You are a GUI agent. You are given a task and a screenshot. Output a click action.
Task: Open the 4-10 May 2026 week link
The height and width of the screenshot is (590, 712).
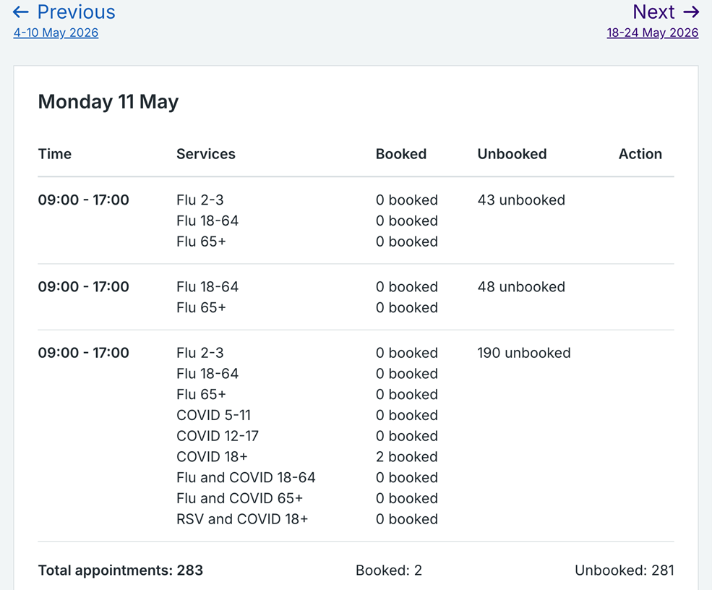[56, 33]
